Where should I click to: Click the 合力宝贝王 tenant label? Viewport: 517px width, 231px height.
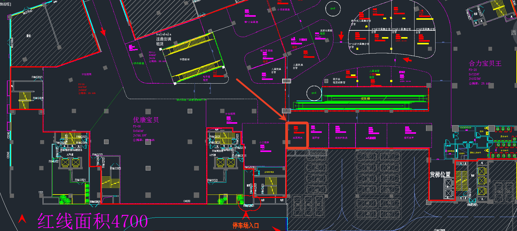[485, 64]
